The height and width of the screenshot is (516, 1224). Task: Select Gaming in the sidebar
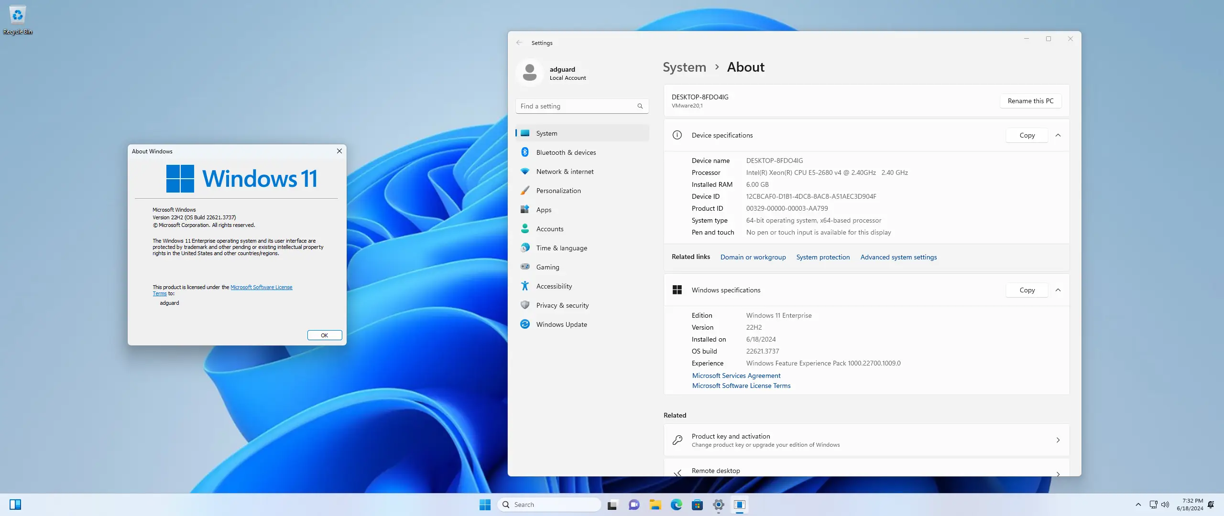(547, 267)
